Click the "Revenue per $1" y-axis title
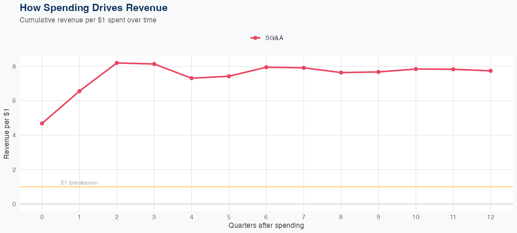 click(x=7, y=135)
